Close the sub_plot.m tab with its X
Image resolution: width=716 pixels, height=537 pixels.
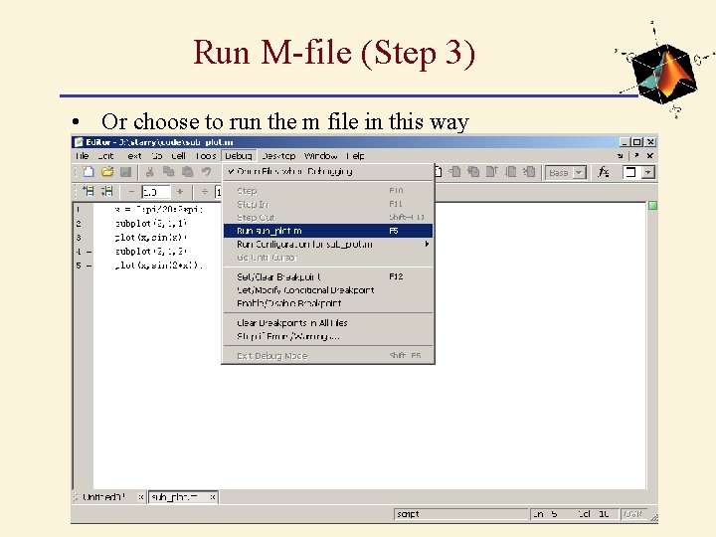click(x=213, y=497)
